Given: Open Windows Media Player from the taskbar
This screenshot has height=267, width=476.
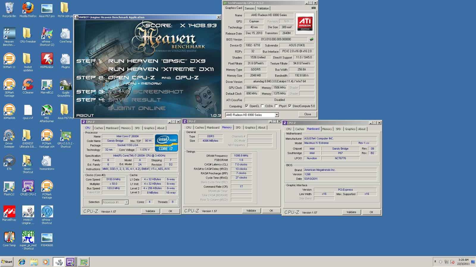Looking at the screenshot, I should [x=46, y=262].
